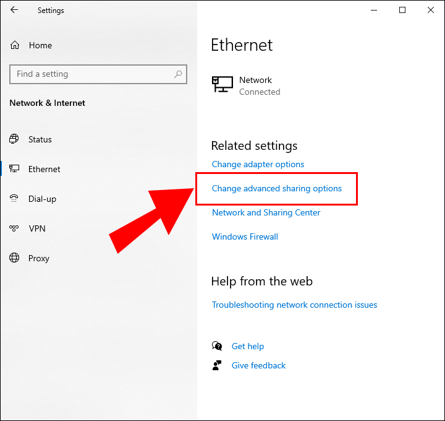Click the search magnifier icon
Screen dimensions: 445x421
[178, 74]
